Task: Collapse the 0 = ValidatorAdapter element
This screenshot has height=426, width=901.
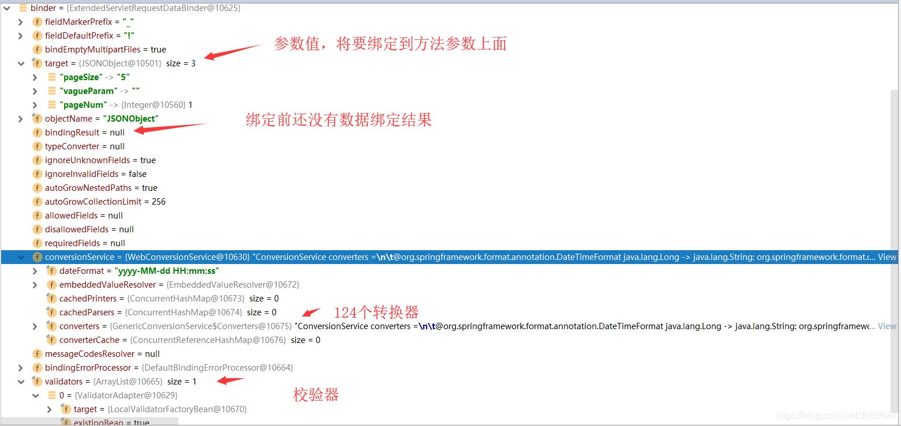Action: coord(35,395)
